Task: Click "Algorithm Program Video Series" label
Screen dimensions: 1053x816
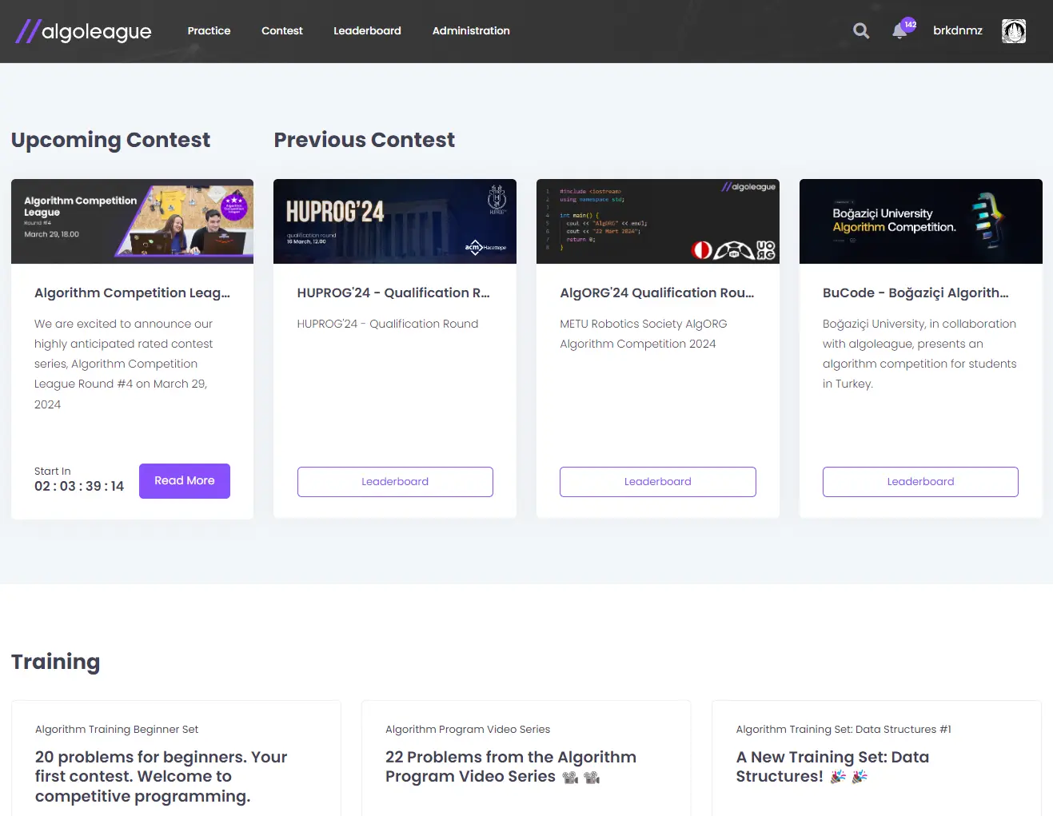Action: (468, 729)
